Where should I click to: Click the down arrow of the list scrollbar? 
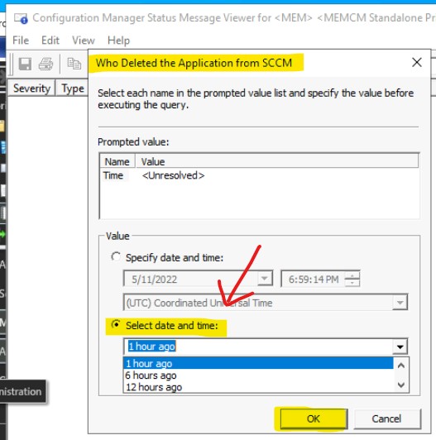(401, 385)
